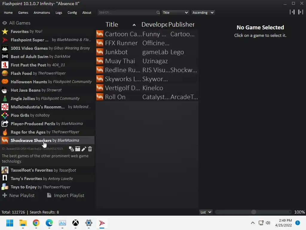Open the Config tab
The width and height of the screenshot is (306, 230).
(x=72, y=13)
